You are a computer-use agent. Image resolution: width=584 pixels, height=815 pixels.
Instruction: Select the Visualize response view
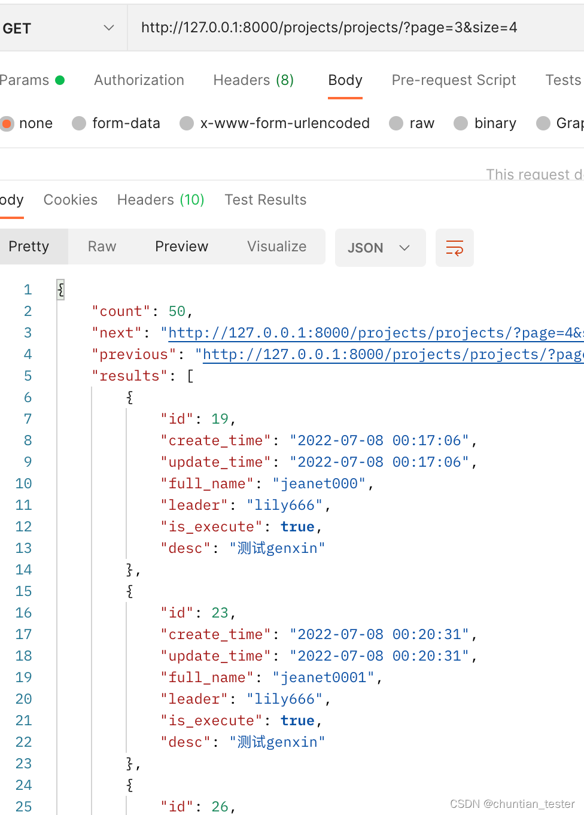tap(276, 246)
